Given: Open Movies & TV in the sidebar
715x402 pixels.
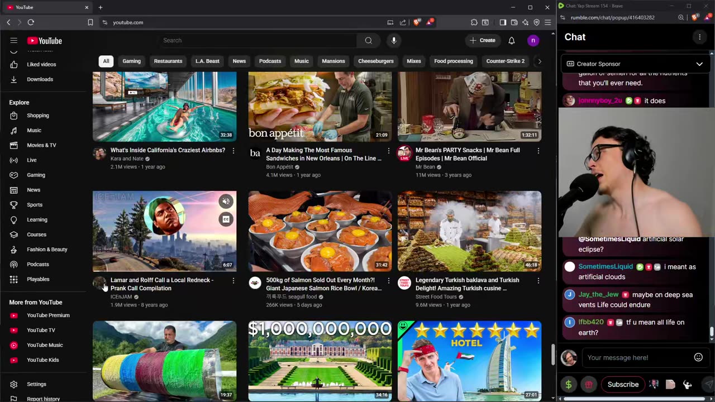Looking at the screenshot, I should [41, 145].
